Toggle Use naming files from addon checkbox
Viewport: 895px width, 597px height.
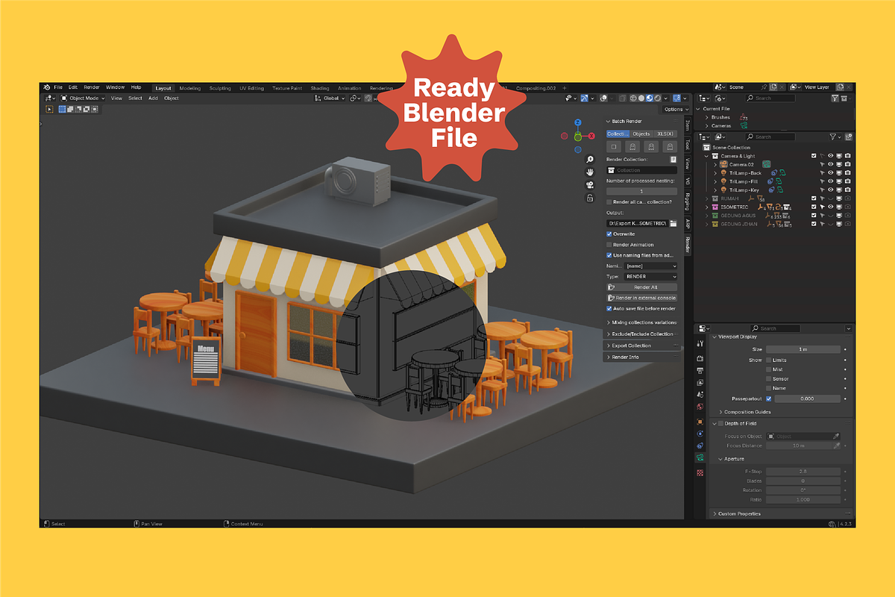coord(609,255)
